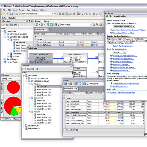Screen dimensions: 147x147
Task: Open the Monitor tab at bottom
Action: point(16,119)
